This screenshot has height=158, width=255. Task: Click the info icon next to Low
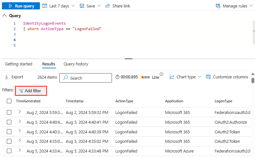pyautogui.click(x=161, y=74)
